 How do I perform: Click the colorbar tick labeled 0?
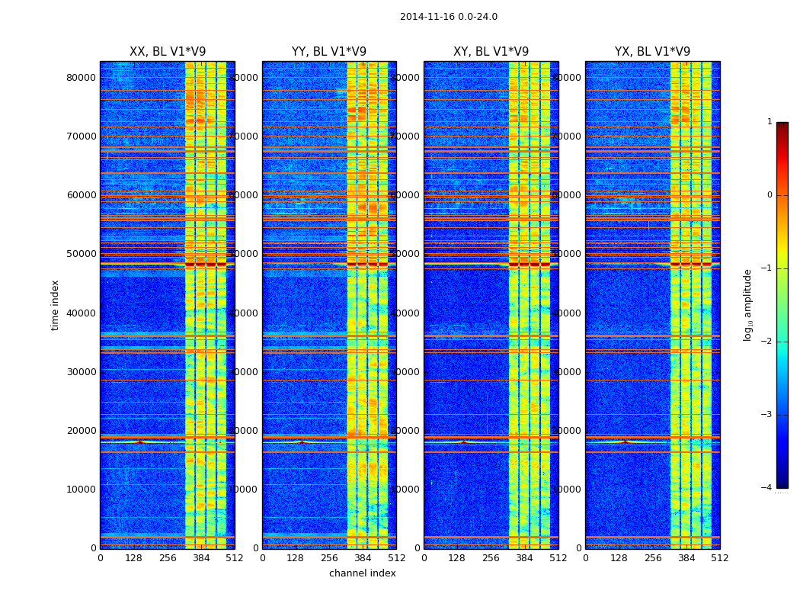point(770,195)
